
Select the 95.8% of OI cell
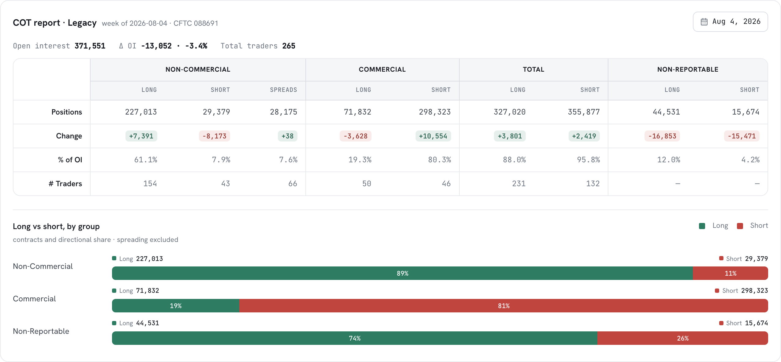(x=589, y=160)
